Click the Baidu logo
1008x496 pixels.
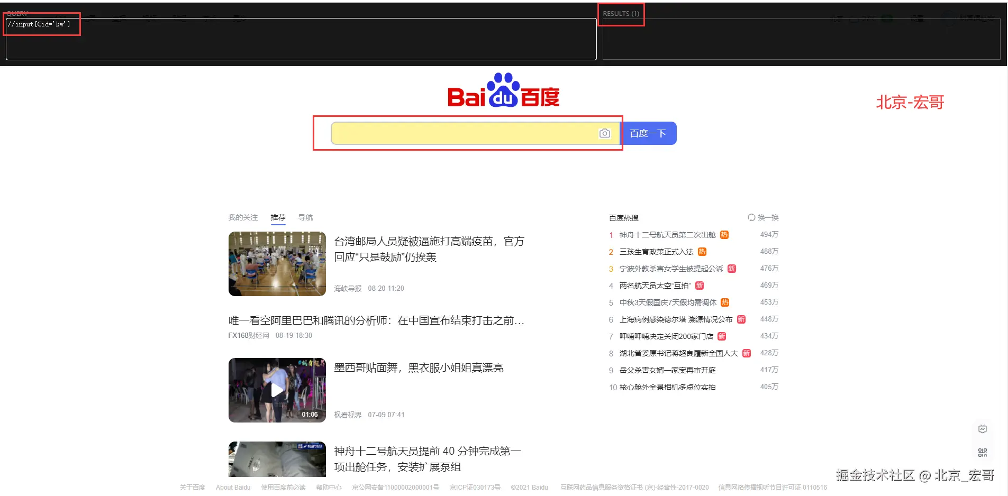[503, 90]
